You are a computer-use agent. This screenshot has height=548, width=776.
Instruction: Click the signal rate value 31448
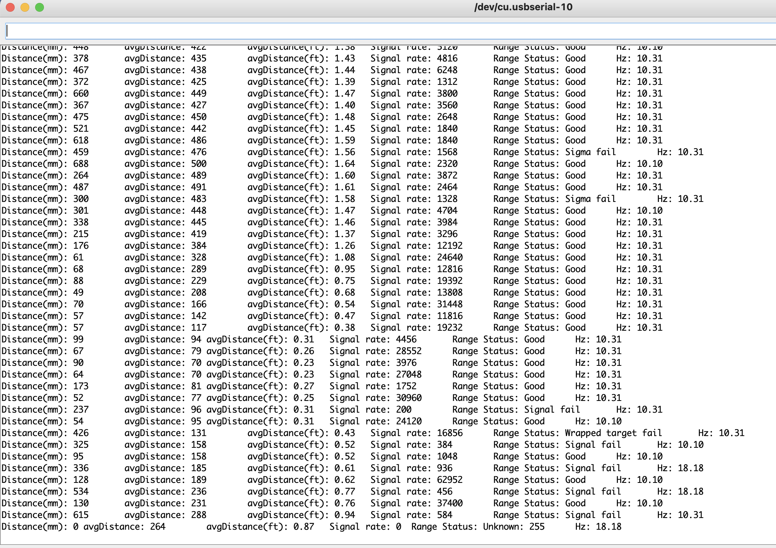pyautogui.click(x=449, y=304)
